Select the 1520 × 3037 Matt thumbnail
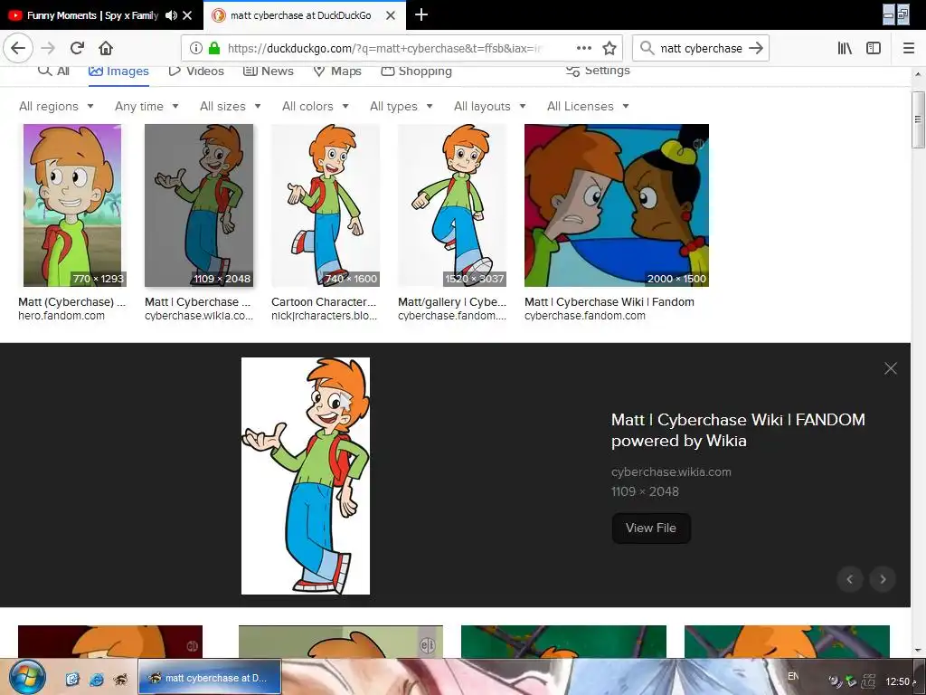926x695 pixels. (x=452, y=205)
